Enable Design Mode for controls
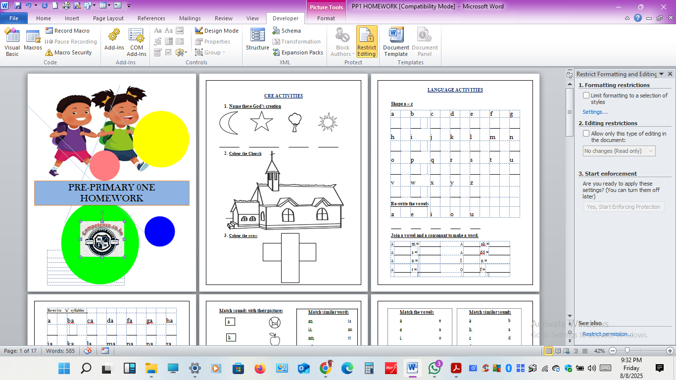This screenshot has width=676, height=380. point(217,31)
